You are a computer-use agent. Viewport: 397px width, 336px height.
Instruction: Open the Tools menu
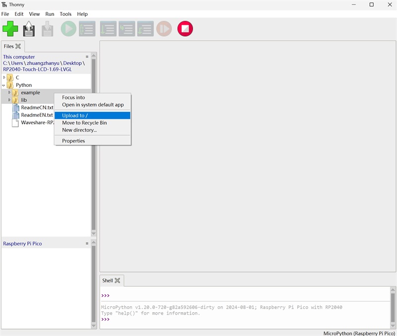point(66,14)
